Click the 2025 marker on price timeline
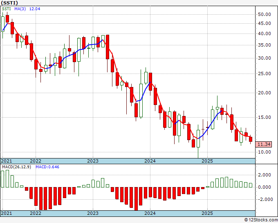 (x=207, y=161)
